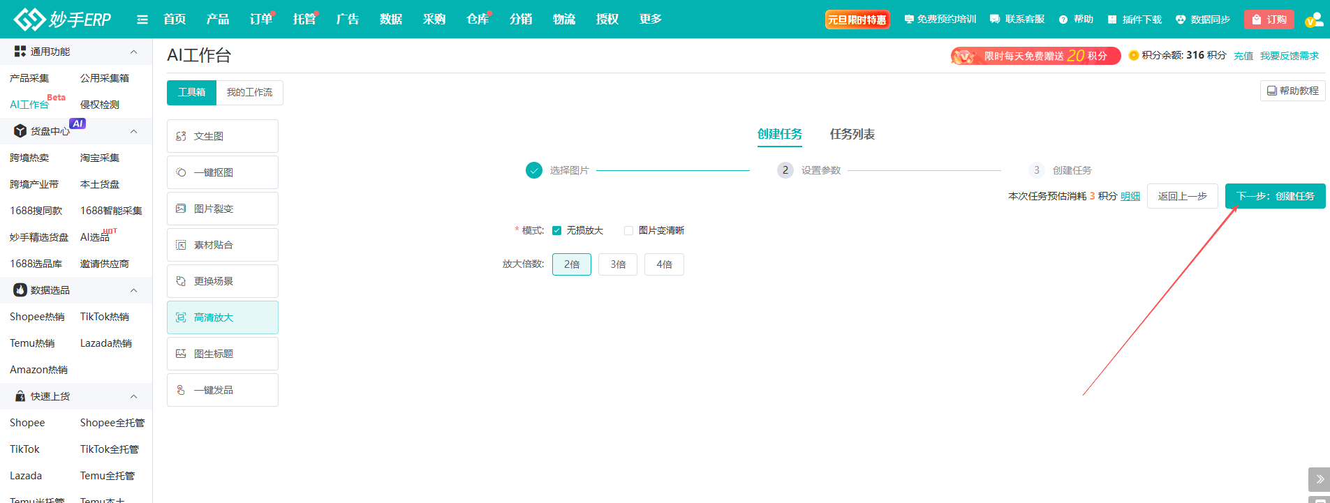Select the 文生图 tool icon

181,136
